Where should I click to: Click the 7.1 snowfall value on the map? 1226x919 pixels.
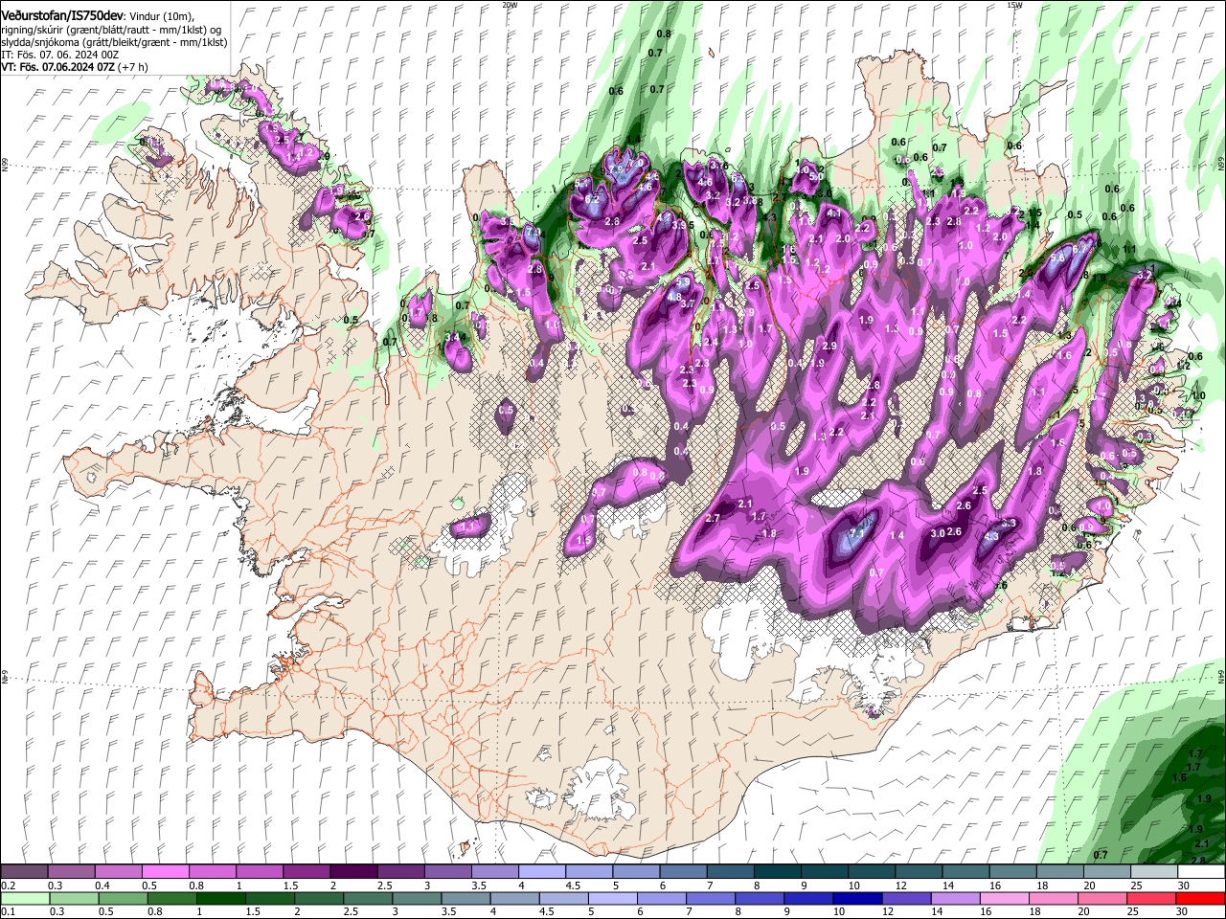coord(858,531)
